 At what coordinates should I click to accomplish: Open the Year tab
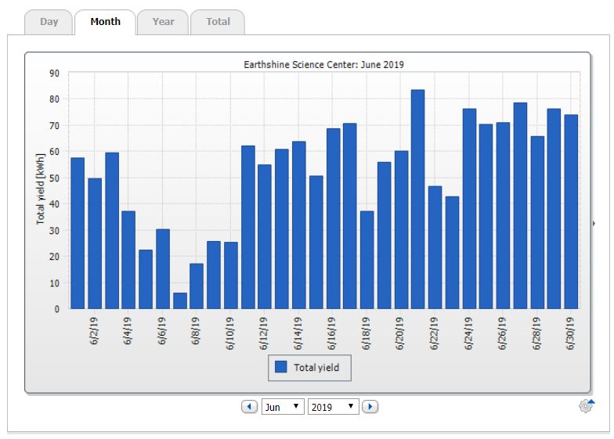click(x=163, y=22)
